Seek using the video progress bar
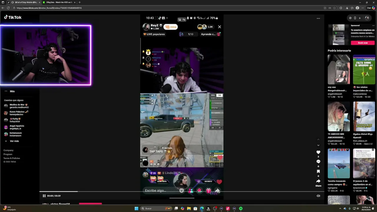 pyautogui.click(x=182, y=192)
